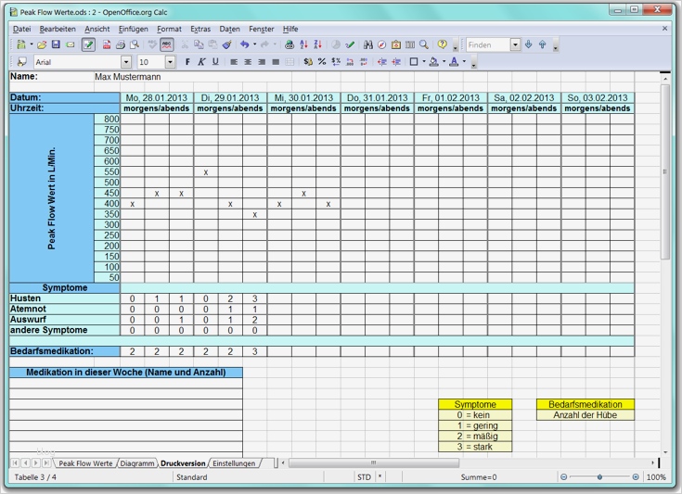
Task: Open the Einfügen menu
Action: pyautogui.click(x=133, y=30)
